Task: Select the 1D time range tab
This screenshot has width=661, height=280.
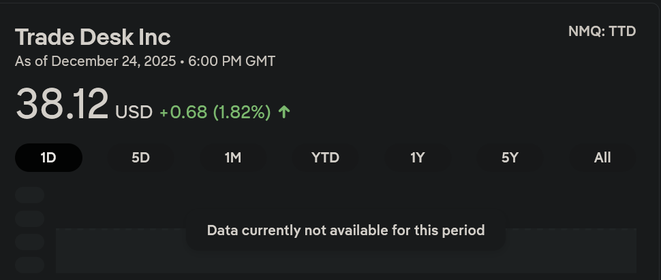Action: (48, 158)
